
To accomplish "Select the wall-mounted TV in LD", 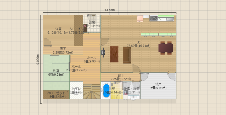I will 103,53.
